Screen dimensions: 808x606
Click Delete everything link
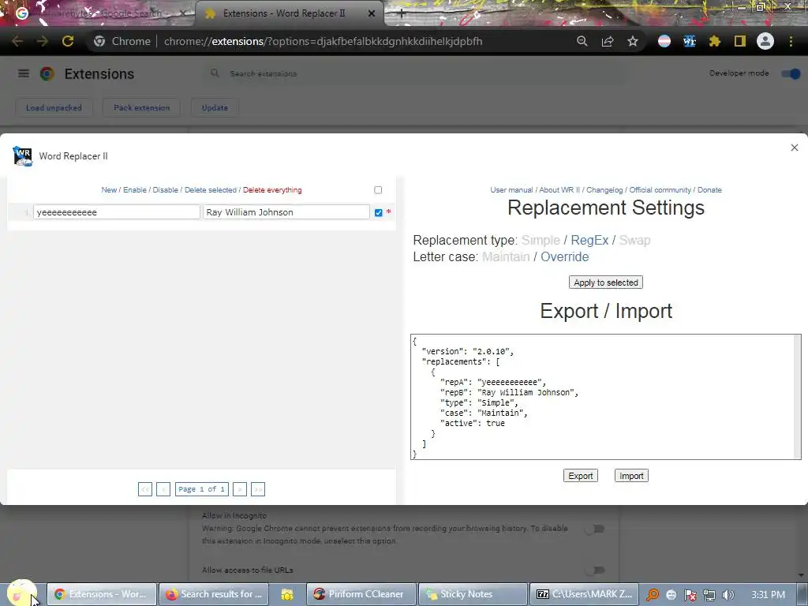coord(272,190)
